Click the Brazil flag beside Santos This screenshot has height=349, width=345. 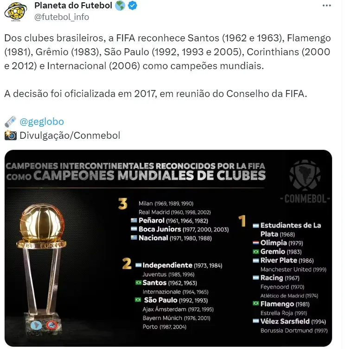pyautogui.click(x=138, y=283)
